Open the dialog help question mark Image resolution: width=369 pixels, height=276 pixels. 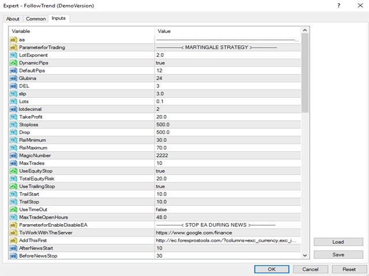point(338,6)
